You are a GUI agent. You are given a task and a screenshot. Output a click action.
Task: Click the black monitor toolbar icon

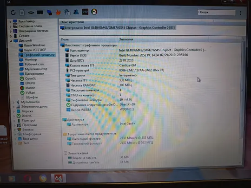click(x=40, y=13)
